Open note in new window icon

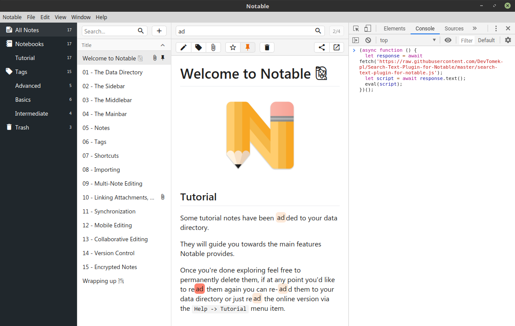(336, 48)
